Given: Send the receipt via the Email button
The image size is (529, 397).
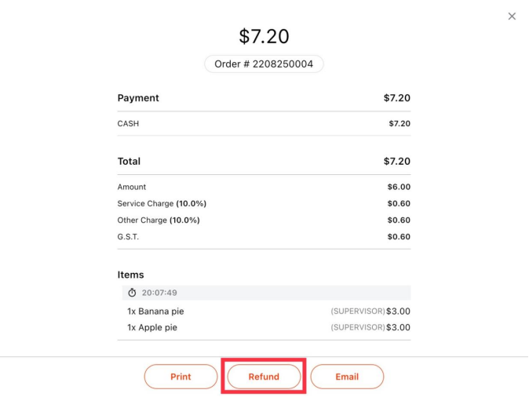Looking at the screenshot, I should pyautogui.click(x=347, y=377).
